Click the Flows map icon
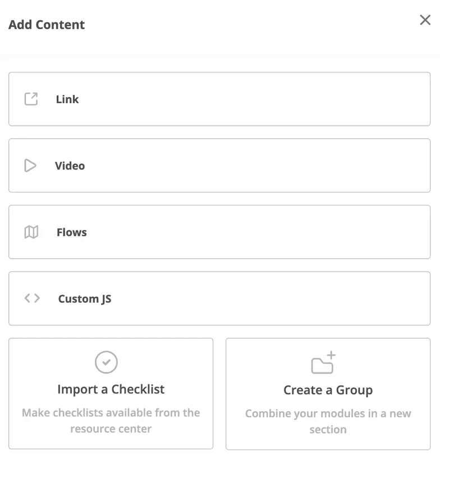449x483 pixels. pyautogui.click(x=31, y=232)
